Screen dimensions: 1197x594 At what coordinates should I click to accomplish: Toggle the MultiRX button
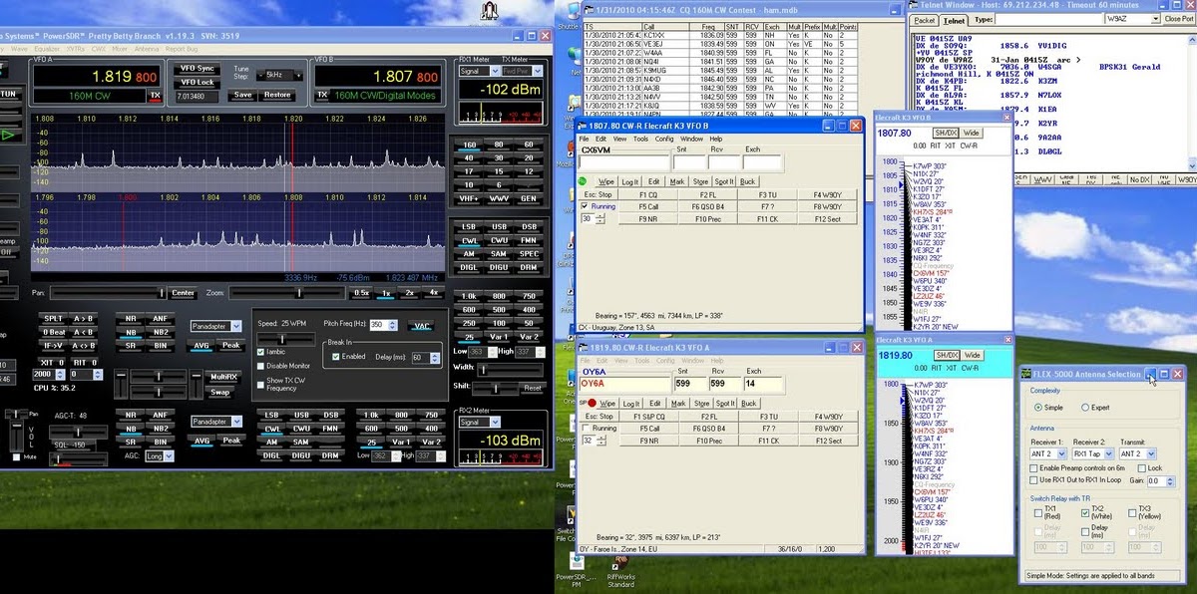(221, 378)
